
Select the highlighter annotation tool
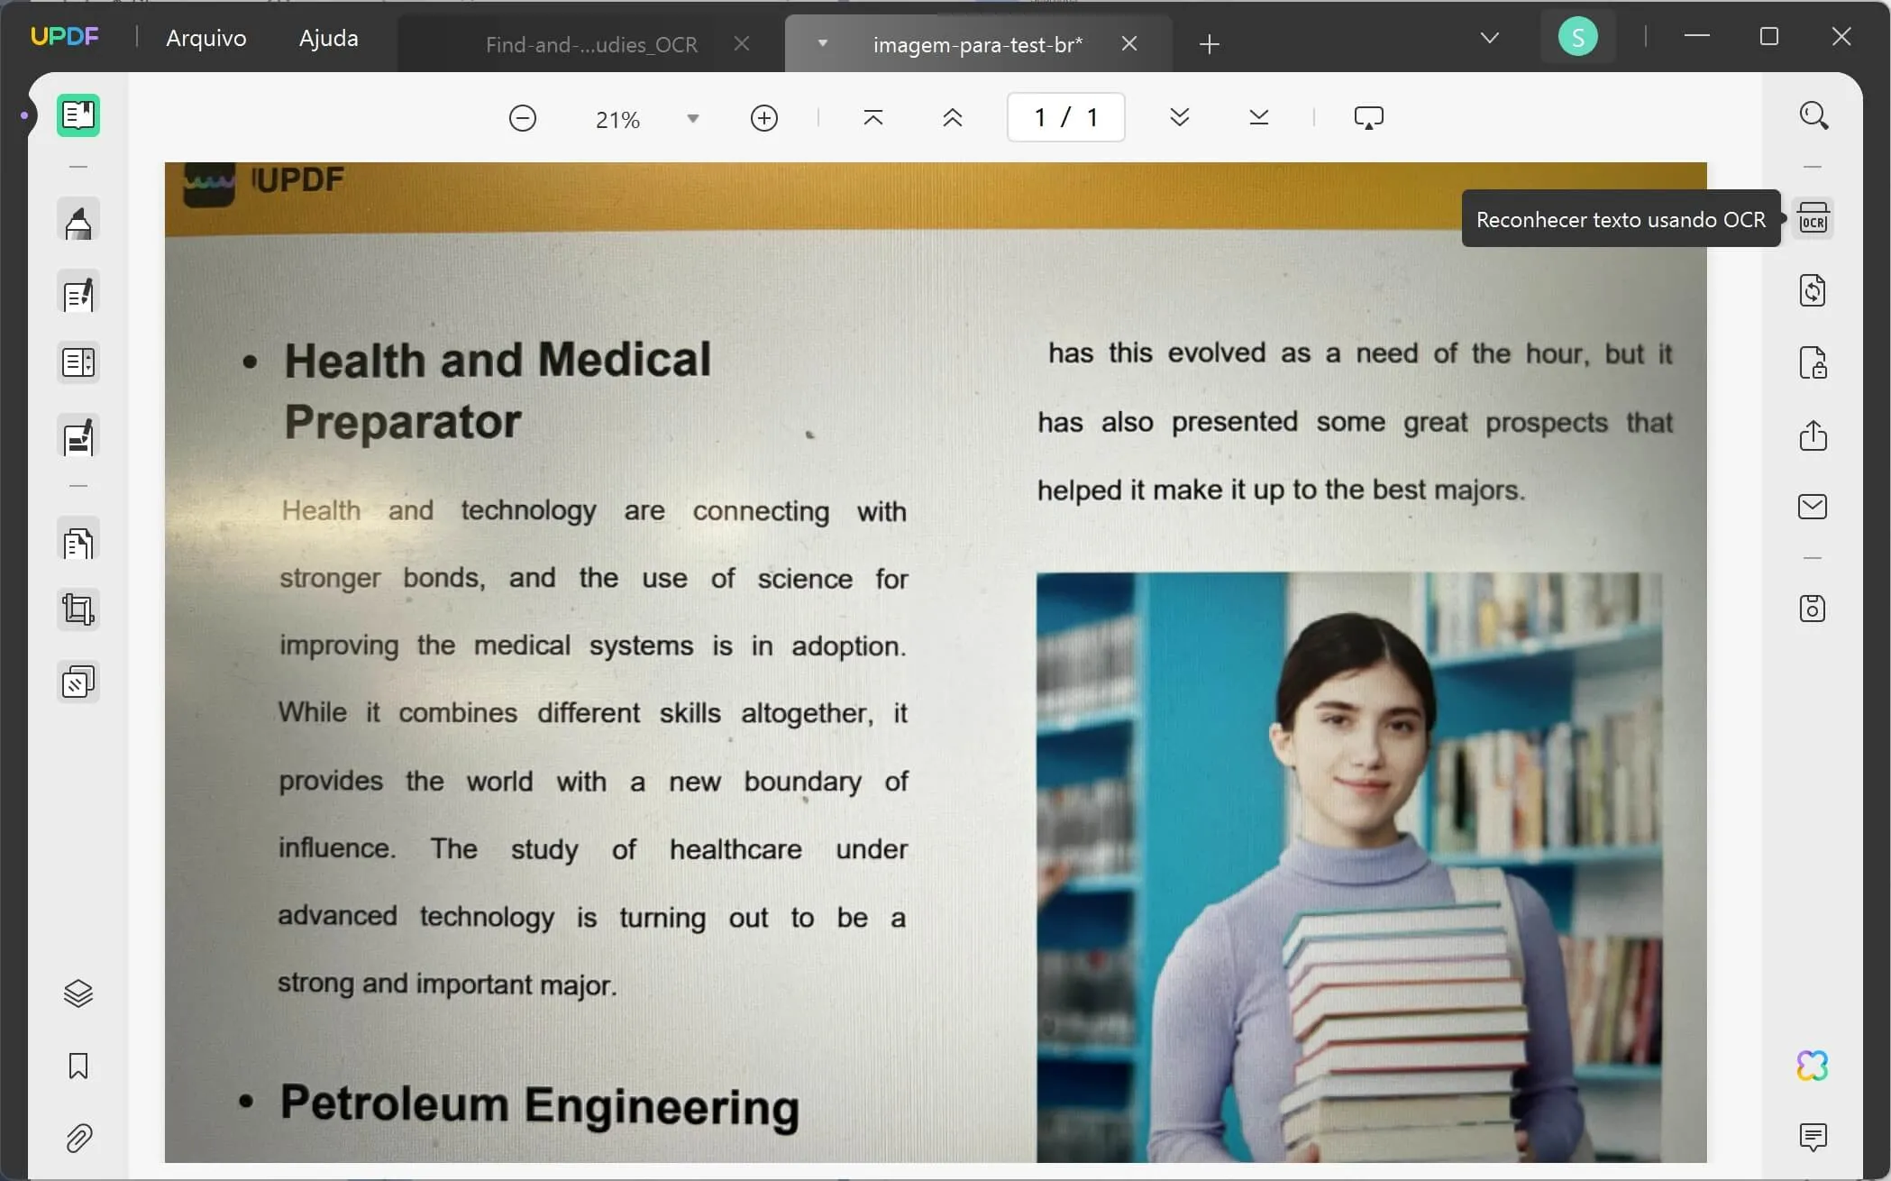pos(78,219)
